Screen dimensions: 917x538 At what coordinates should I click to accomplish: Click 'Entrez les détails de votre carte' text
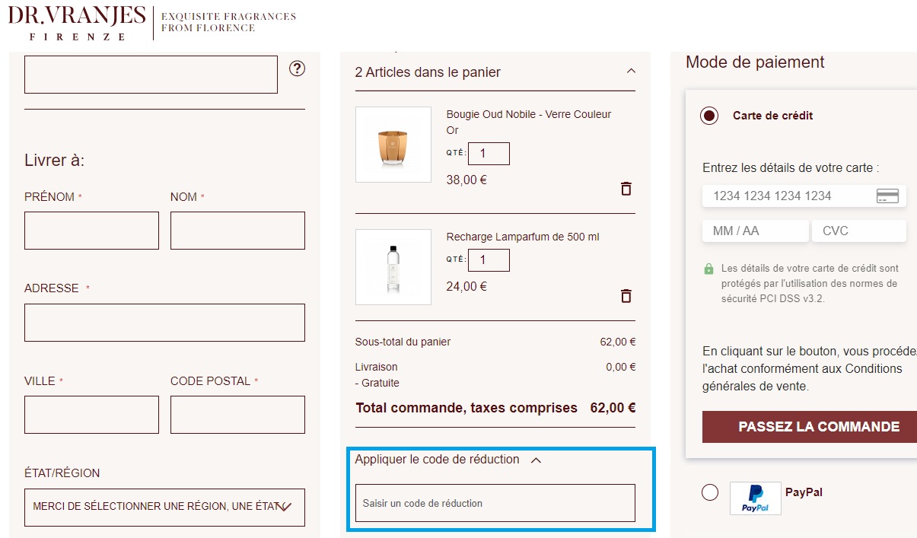click(791, 167)
